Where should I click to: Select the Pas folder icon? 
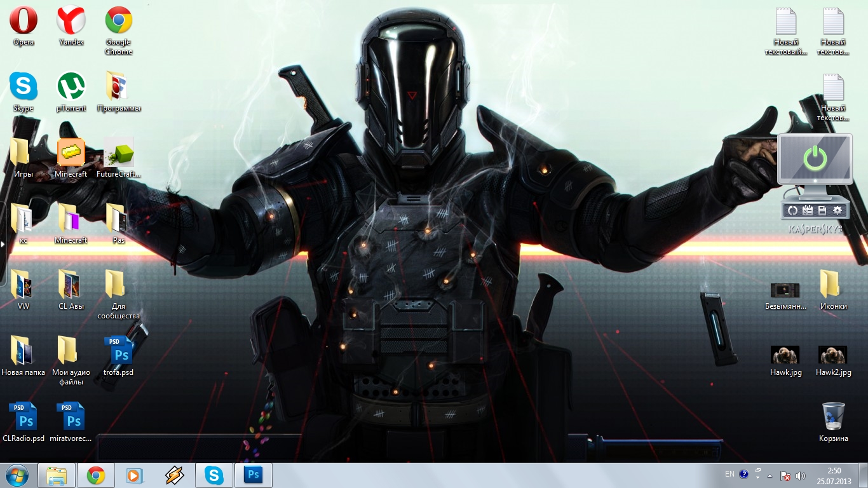(119, 224)
